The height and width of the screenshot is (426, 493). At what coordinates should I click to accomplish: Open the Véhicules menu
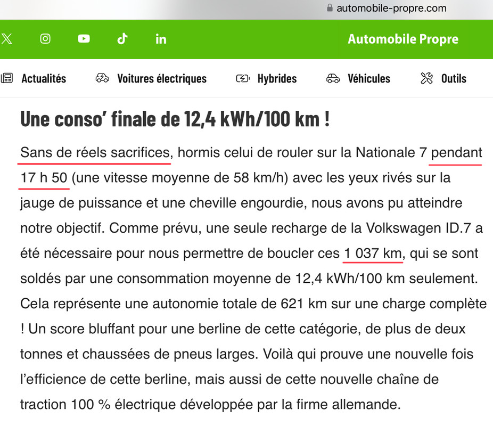(369, 79)
